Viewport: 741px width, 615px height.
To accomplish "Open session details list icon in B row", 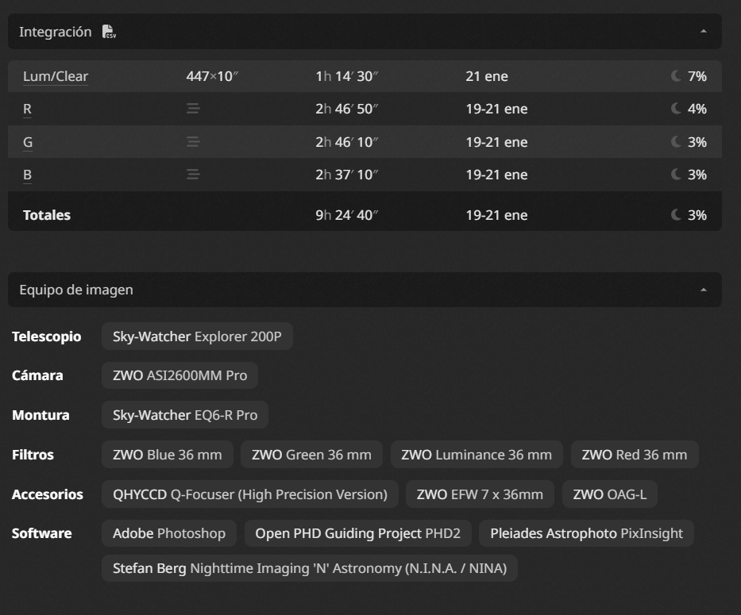I will (x=193, y=175).
